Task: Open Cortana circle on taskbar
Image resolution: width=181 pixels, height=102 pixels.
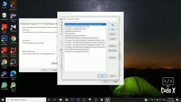Action: (x=49, y=100)
